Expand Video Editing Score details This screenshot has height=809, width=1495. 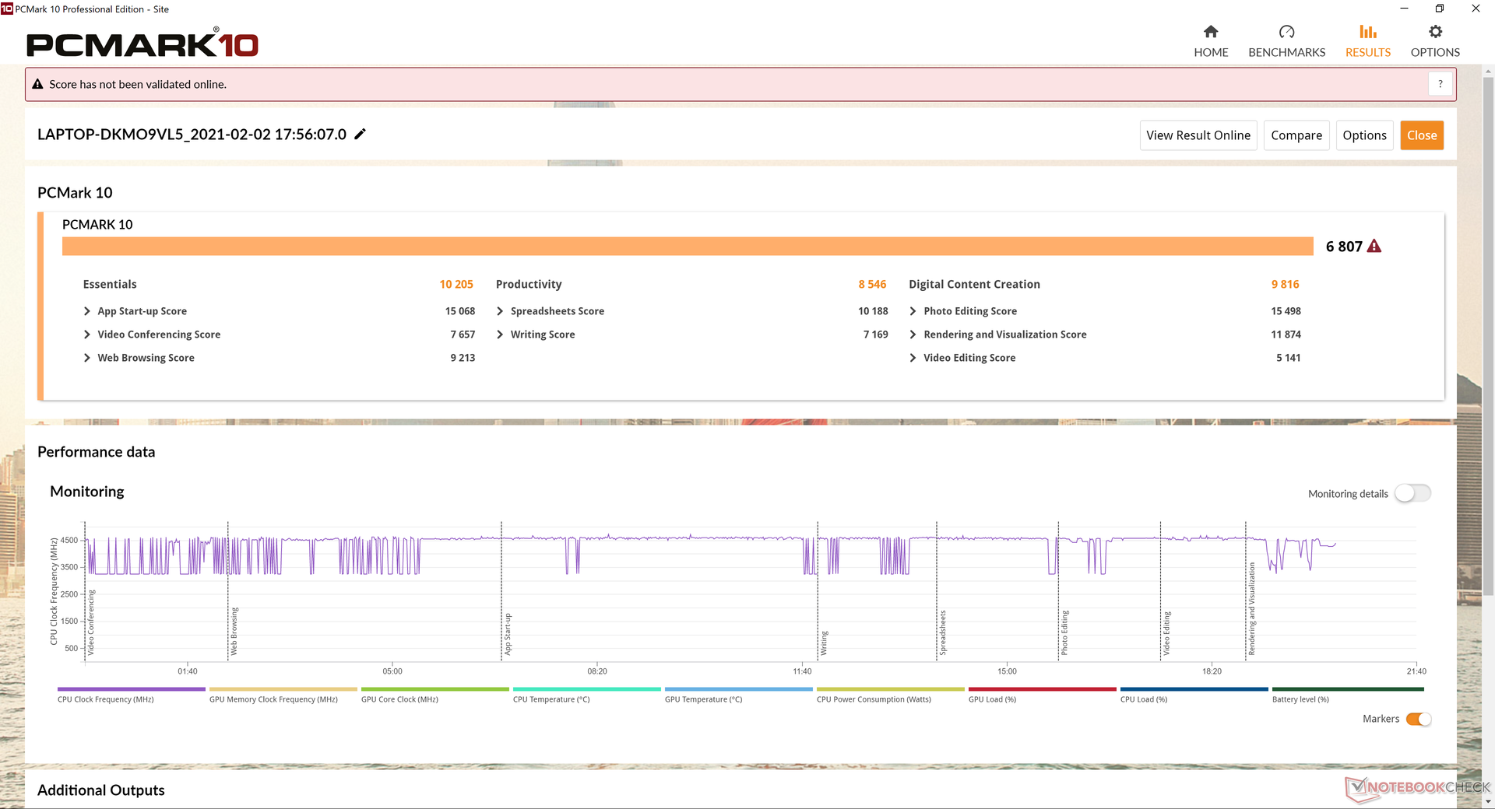pos(913,358)
